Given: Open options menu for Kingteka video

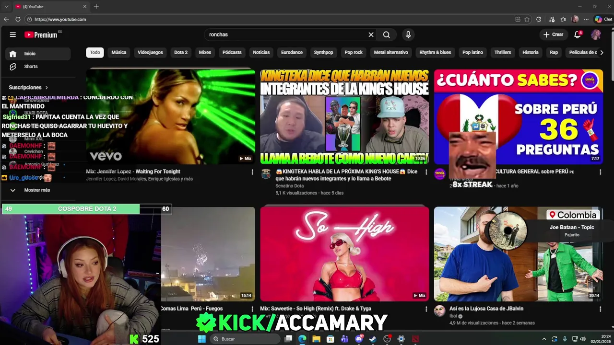Looking at the screenshot, I should click(x=426, y=172).
